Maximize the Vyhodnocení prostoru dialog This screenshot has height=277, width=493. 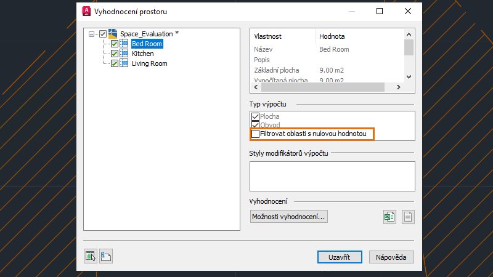tap(380, 11)
